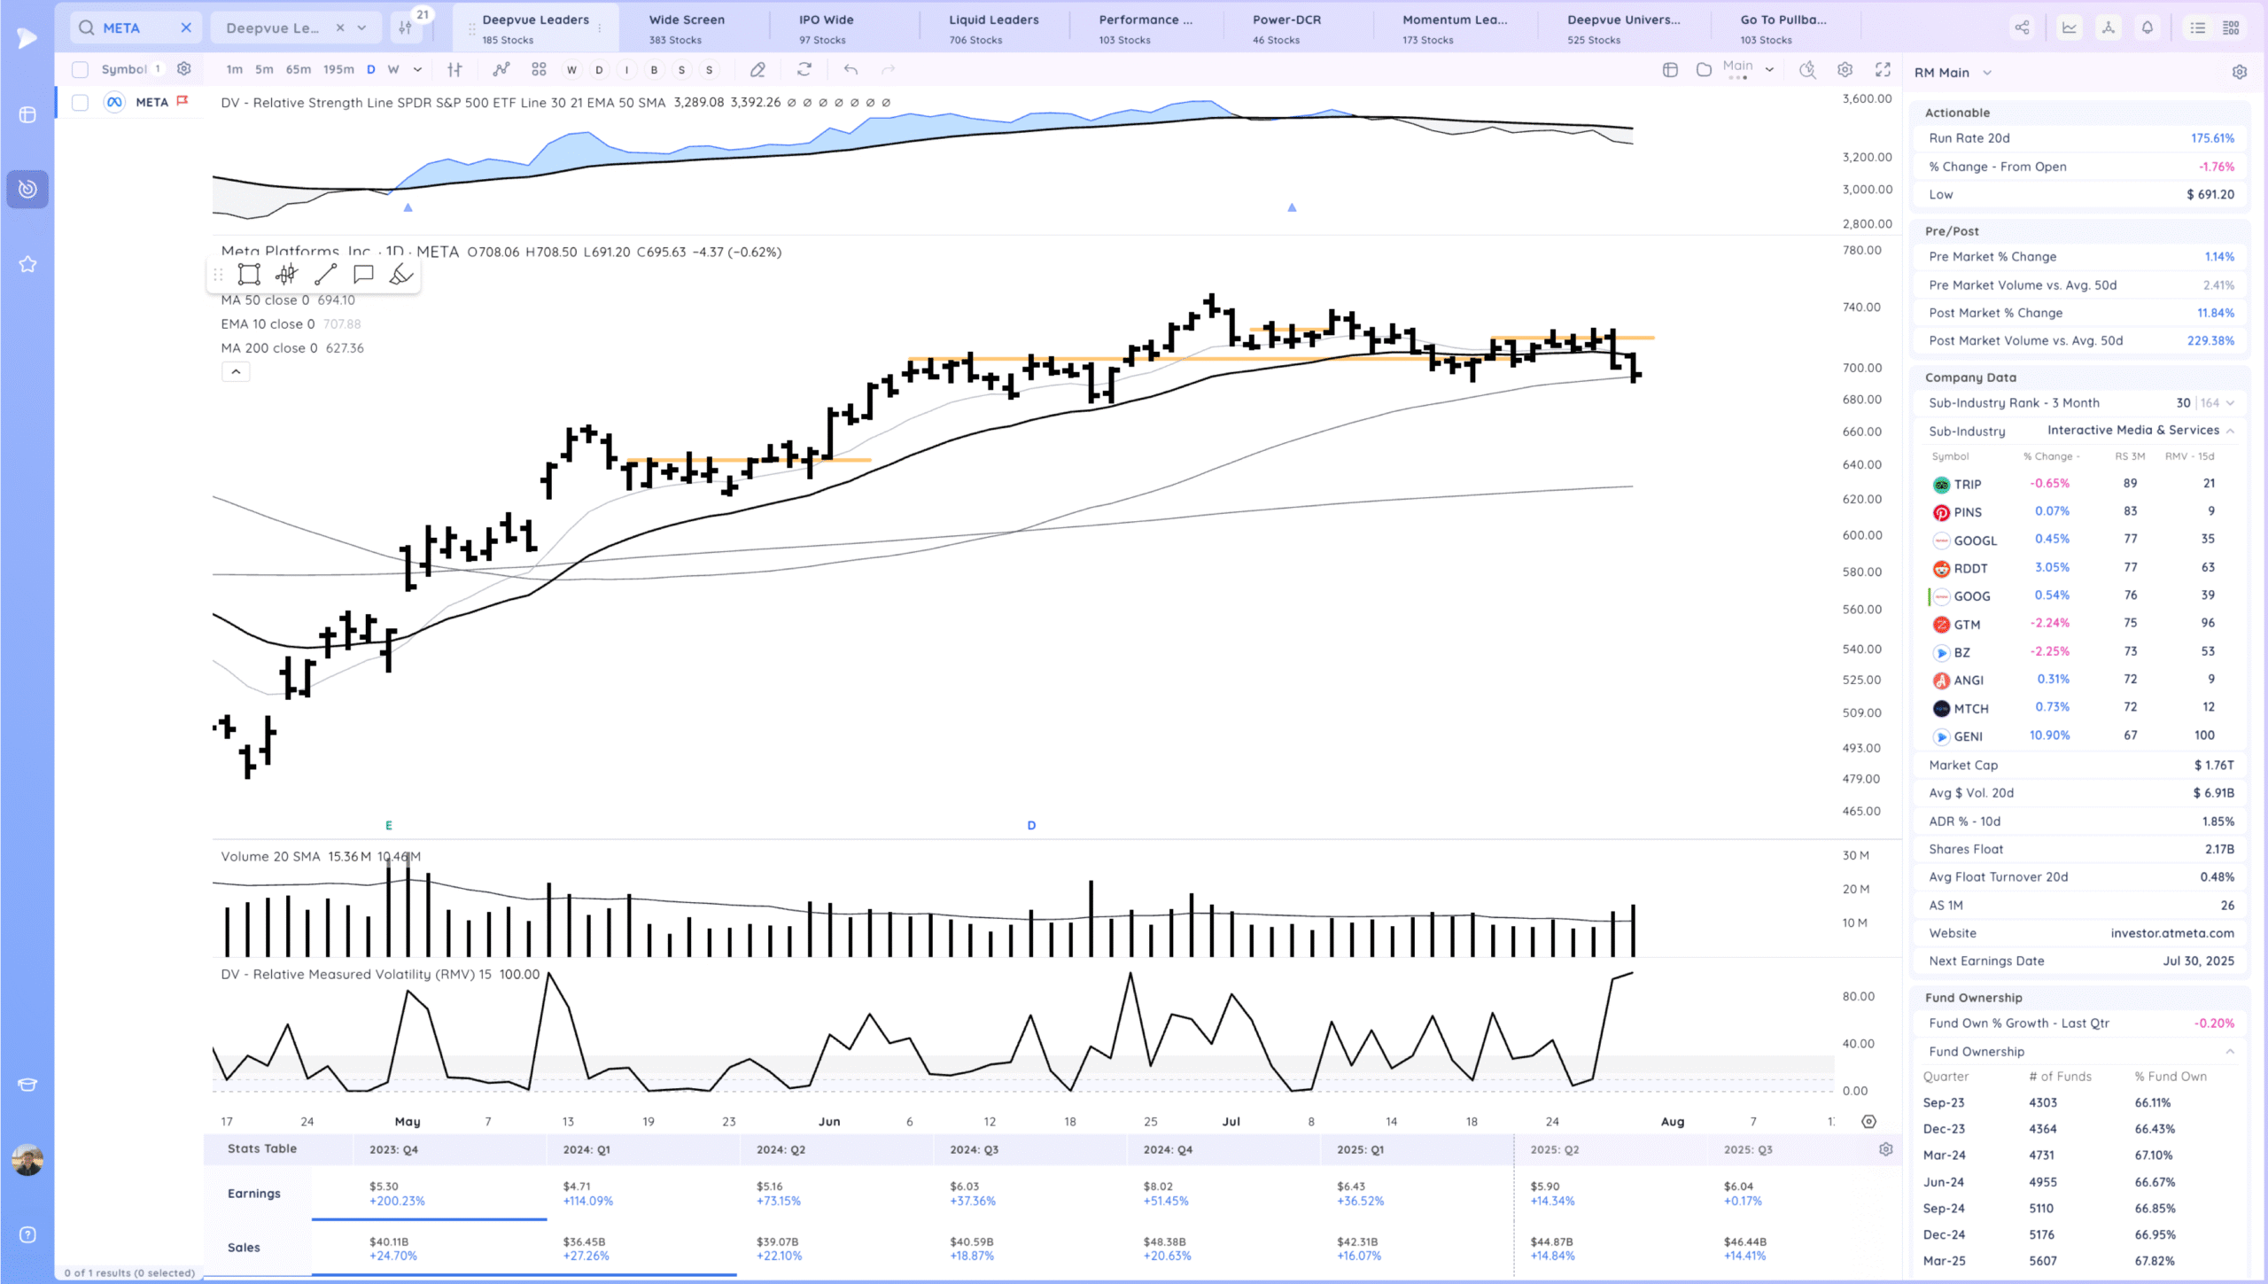Image resolution: width=2268 pixels, height=1284 pixels.
Task: Select the eraser drawing tool icon
Action: pos(757,69)
